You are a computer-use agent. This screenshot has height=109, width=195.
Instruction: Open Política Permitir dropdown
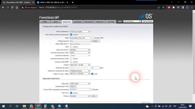point(80,96)
